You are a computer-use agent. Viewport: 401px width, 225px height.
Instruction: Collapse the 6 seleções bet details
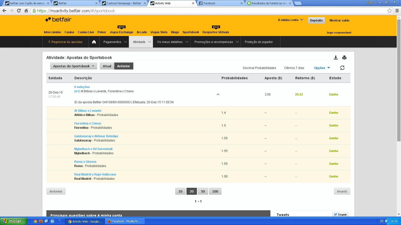coord(218,94)
